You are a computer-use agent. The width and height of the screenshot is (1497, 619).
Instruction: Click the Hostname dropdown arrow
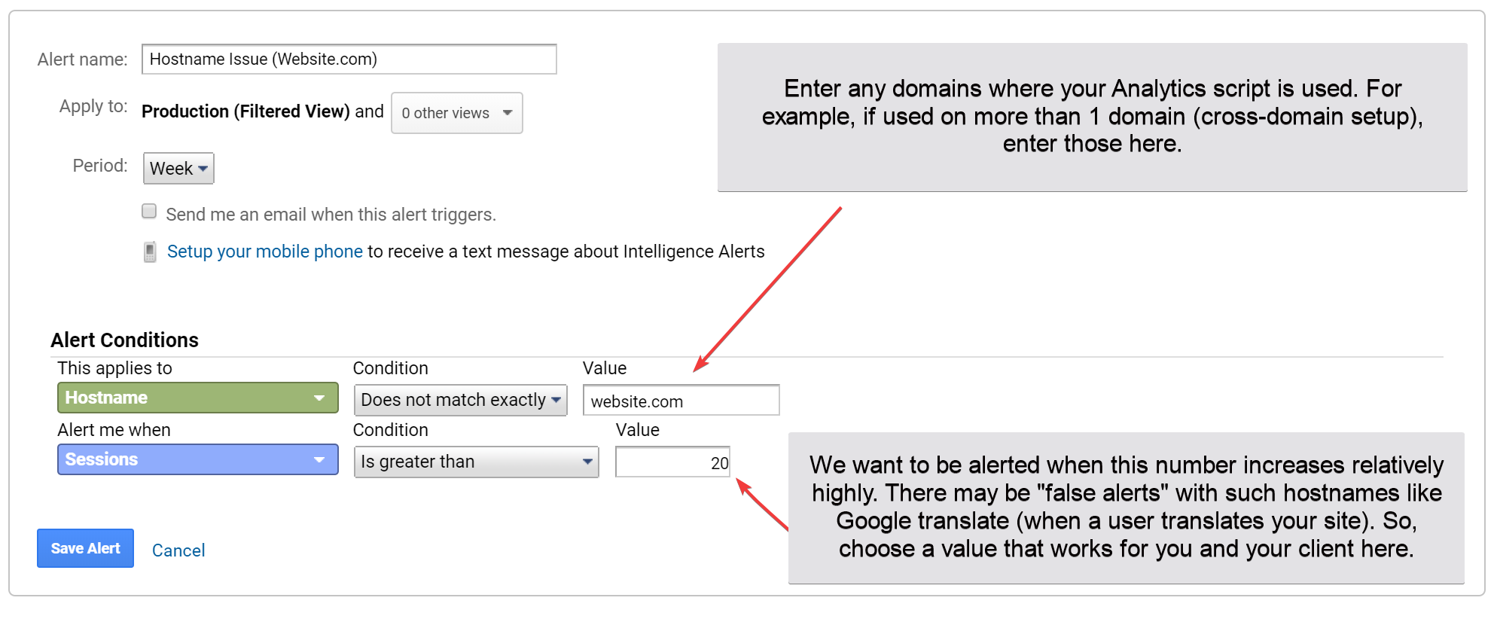pos(319,398)
